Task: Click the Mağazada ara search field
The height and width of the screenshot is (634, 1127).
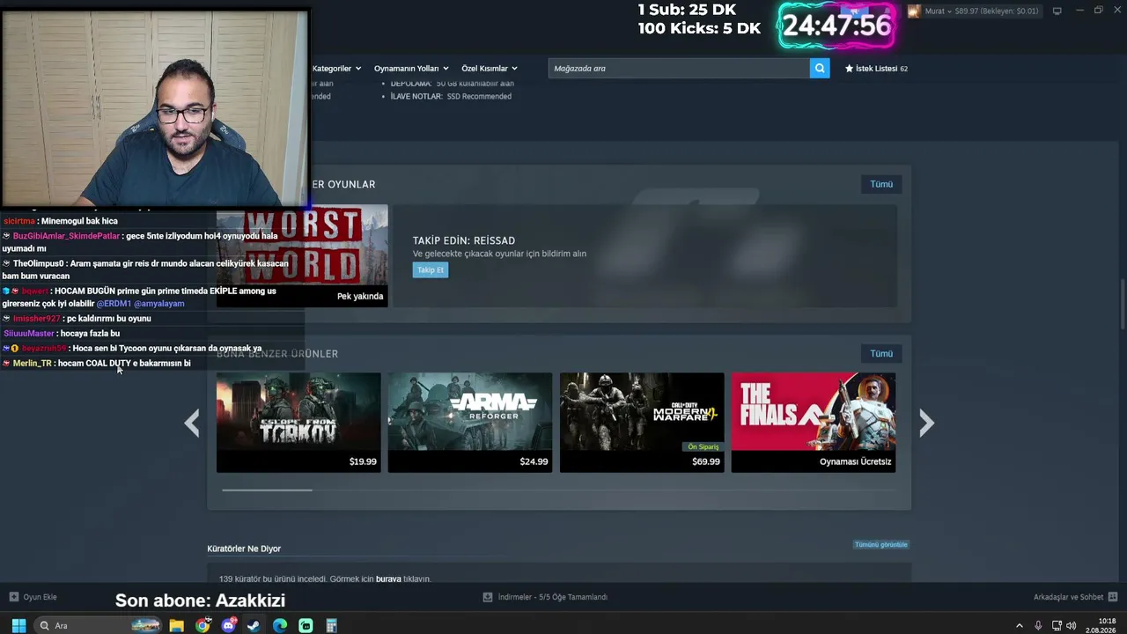Action: (679, 68)
